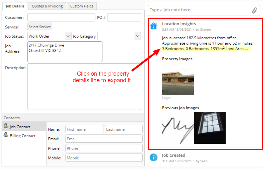
Task: Open the window photo previous job image
Action: [210, 128]
